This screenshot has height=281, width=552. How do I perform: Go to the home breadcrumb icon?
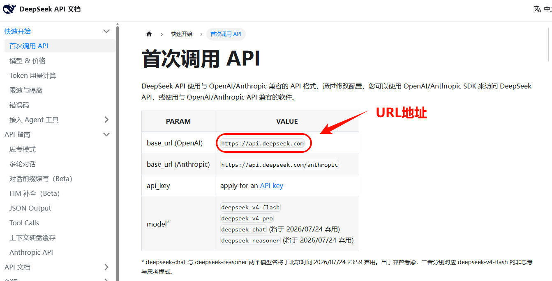[x=149, y=34]
